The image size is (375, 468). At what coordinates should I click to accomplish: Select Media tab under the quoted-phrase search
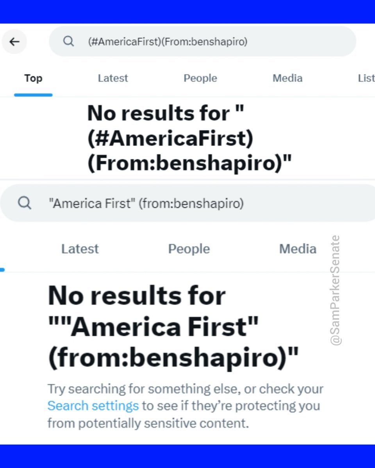pyautogui.click(x=298, y=249)
